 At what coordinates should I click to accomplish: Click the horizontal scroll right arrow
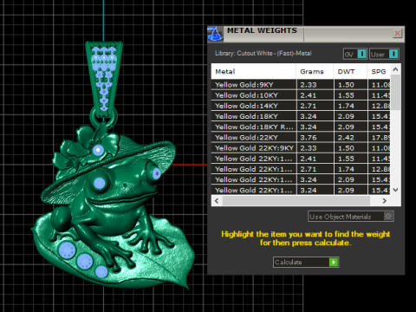tap(384, 200)
